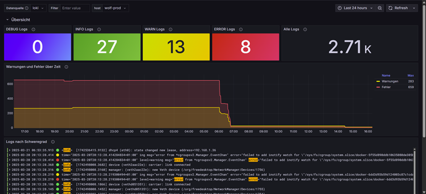Show info for Logs nach Schweregrad panel

tap(53, 141)
